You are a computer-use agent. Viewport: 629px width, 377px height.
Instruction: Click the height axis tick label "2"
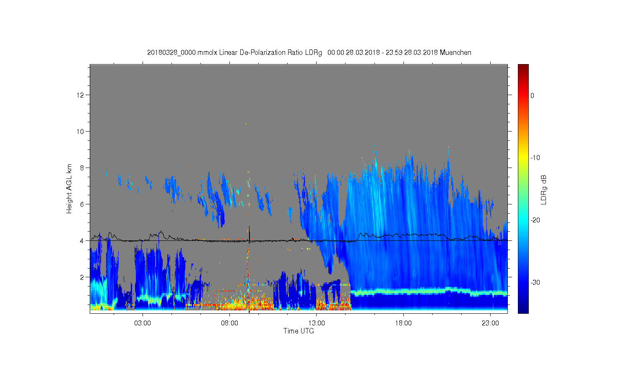click(83, 277)
